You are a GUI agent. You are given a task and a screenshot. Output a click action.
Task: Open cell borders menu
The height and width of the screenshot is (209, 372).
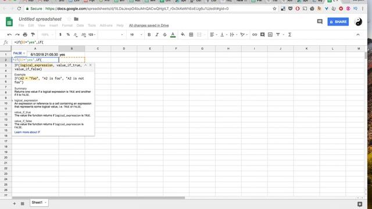(x=191, y=35)
